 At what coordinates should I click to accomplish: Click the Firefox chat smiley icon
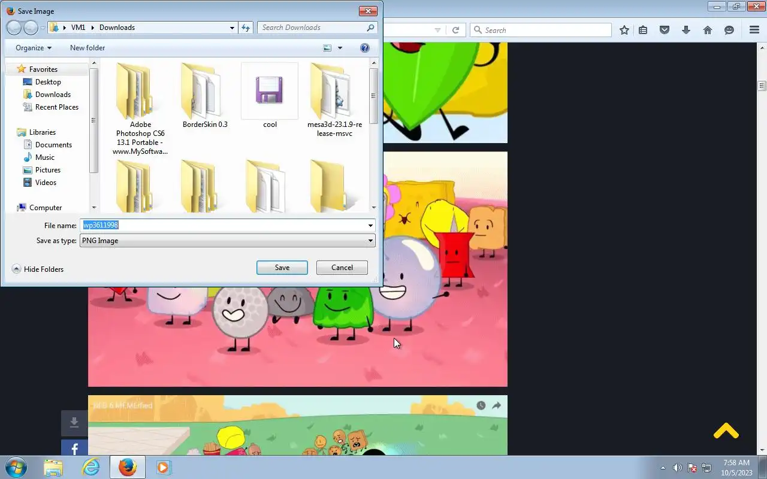(729, 30)
